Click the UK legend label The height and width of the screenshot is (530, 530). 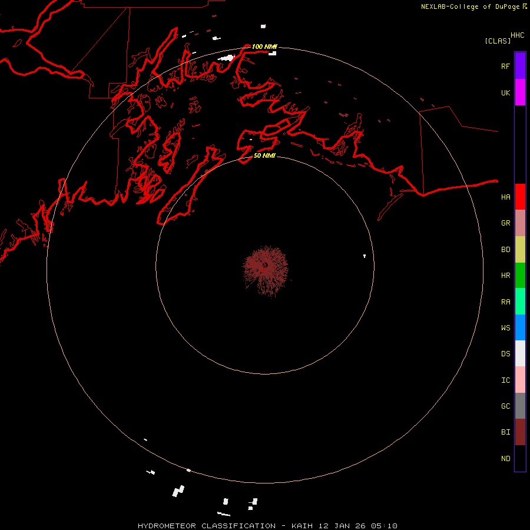click(x=505, y=92)
